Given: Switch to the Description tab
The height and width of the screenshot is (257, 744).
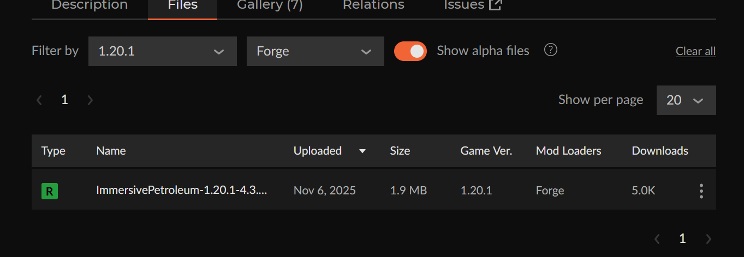Looking at the screenshot, I should [90, 5].
